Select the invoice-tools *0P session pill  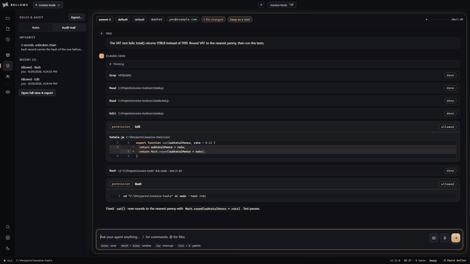click(282, 5)
